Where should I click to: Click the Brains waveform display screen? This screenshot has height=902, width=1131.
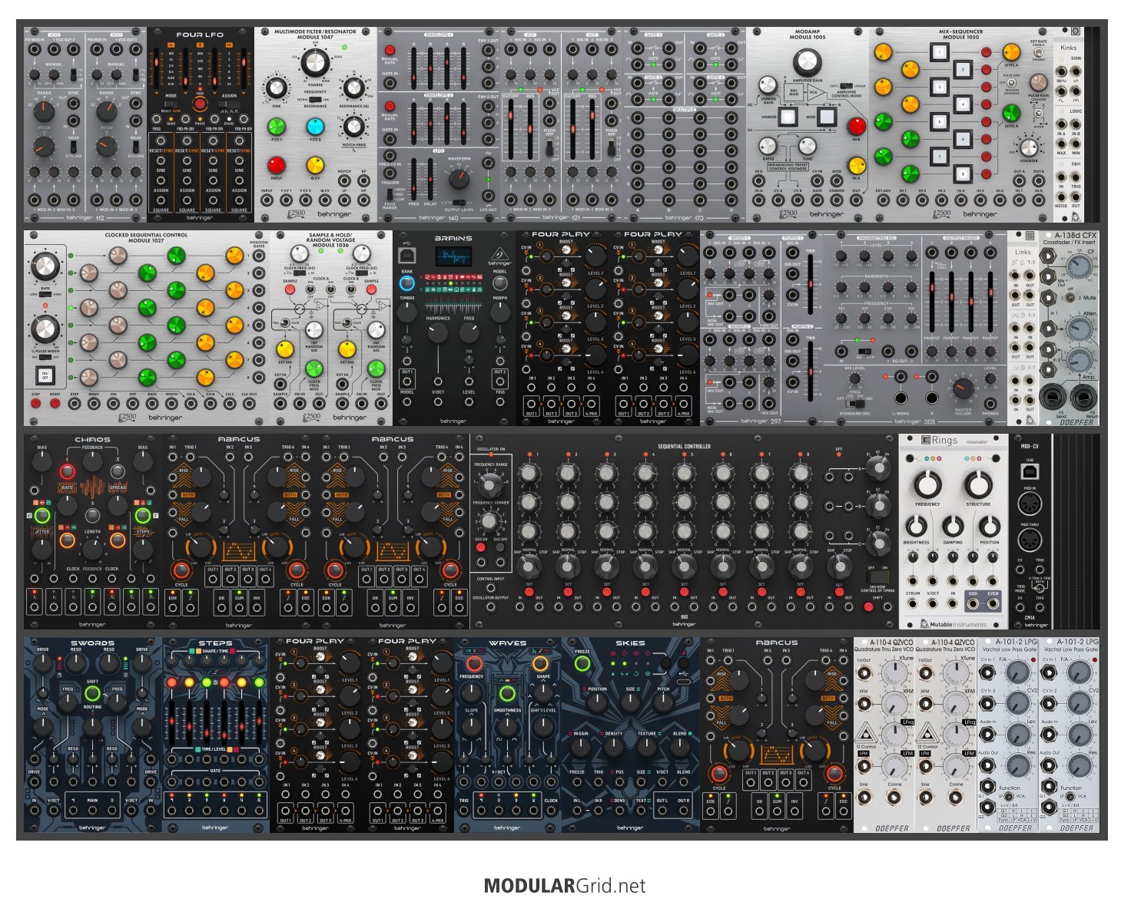pyautogui.click(x=453, y=258)
